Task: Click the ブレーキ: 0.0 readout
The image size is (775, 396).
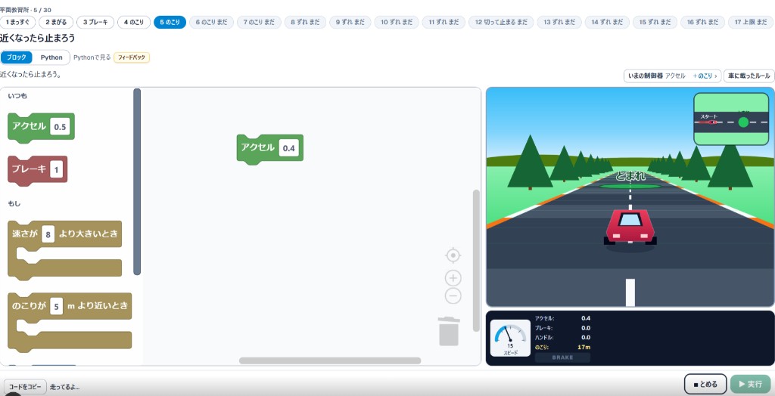Action: click(x=562, y=328)
